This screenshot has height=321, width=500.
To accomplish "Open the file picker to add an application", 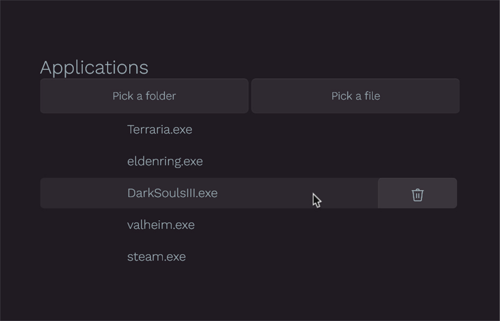I will (x=355, y=96).
